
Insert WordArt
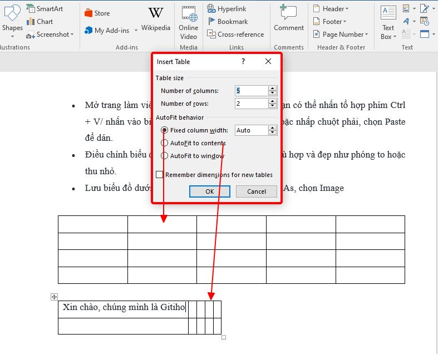(406, 22)
